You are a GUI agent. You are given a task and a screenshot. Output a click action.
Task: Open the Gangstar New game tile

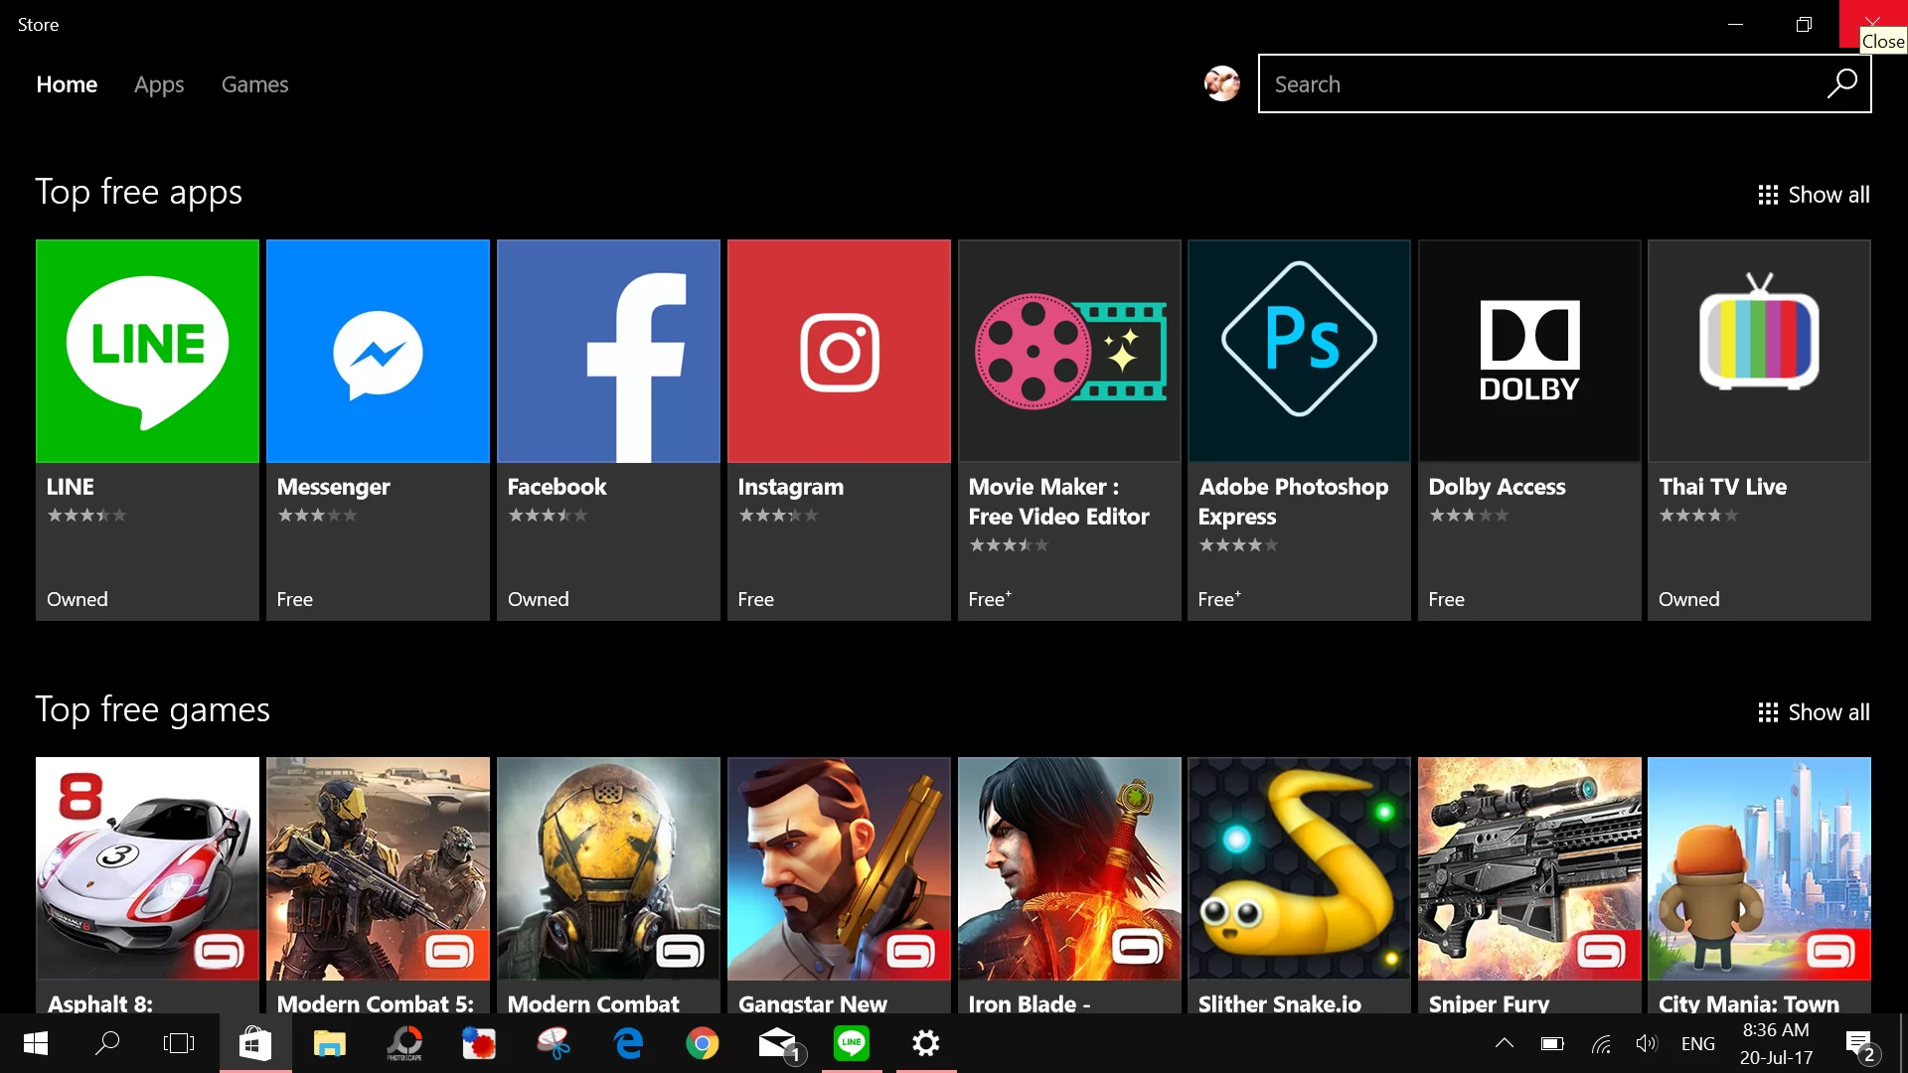[839, 884]
